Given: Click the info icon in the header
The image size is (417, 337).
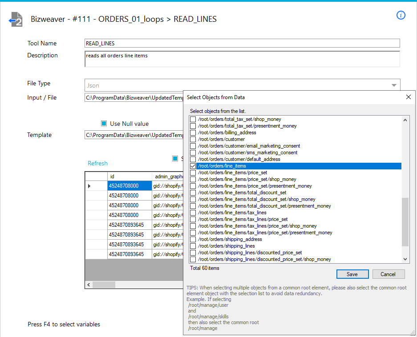Looking at the screenshot, I should coord(401,15).
